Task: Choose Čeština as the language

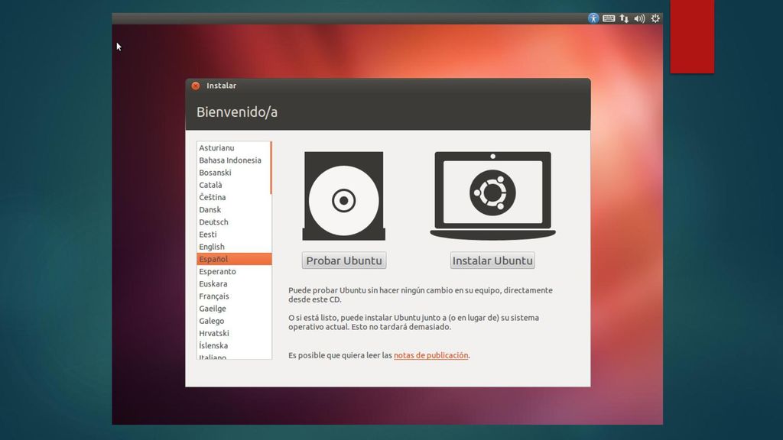Action: pyautogui.click(x=234, y=197)
